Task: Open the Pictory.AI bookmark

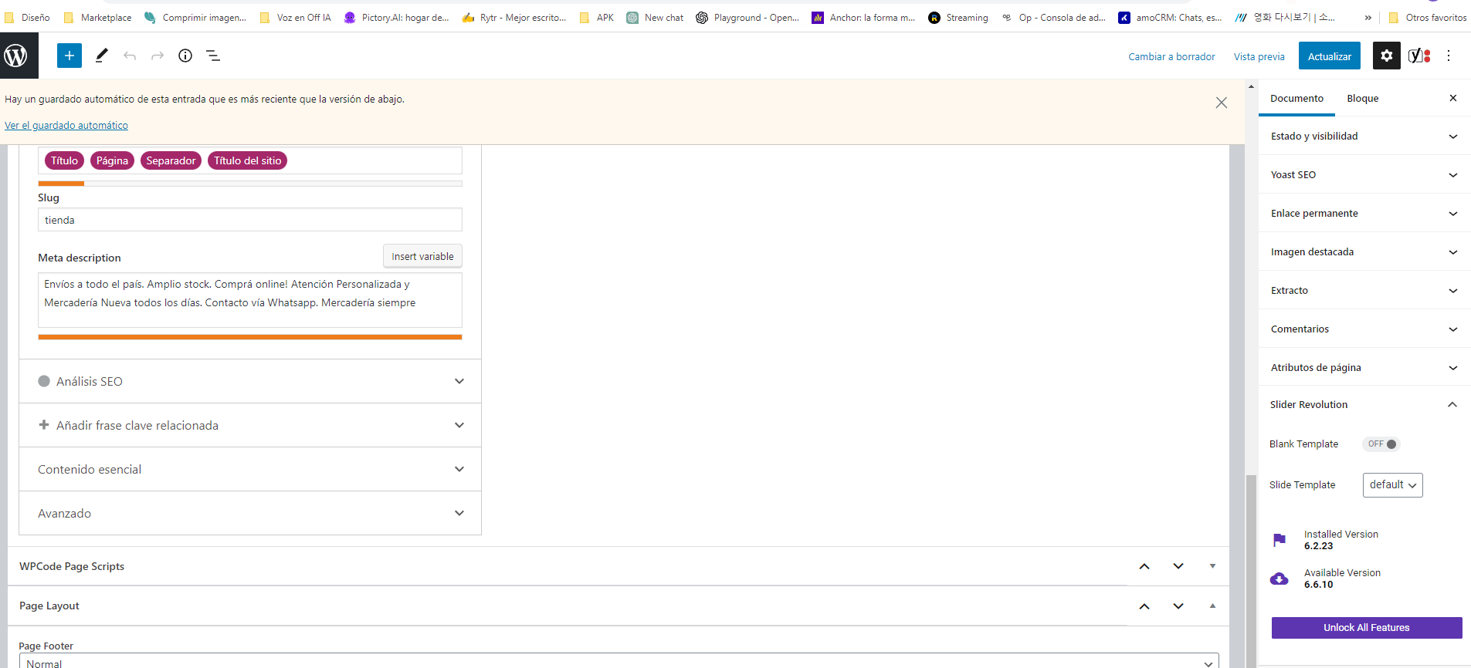Action: pos(396,17)
